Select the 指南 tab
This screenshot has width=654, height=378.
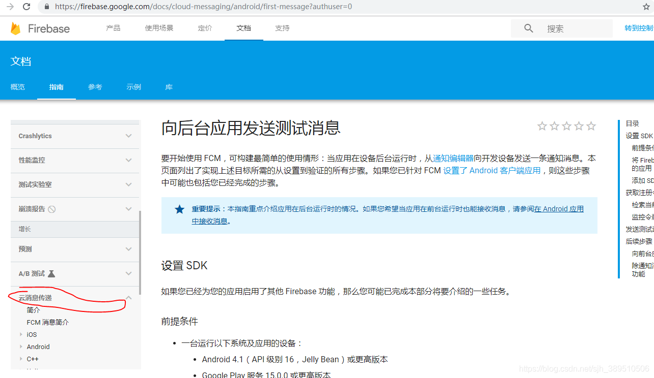coord(57,87)
